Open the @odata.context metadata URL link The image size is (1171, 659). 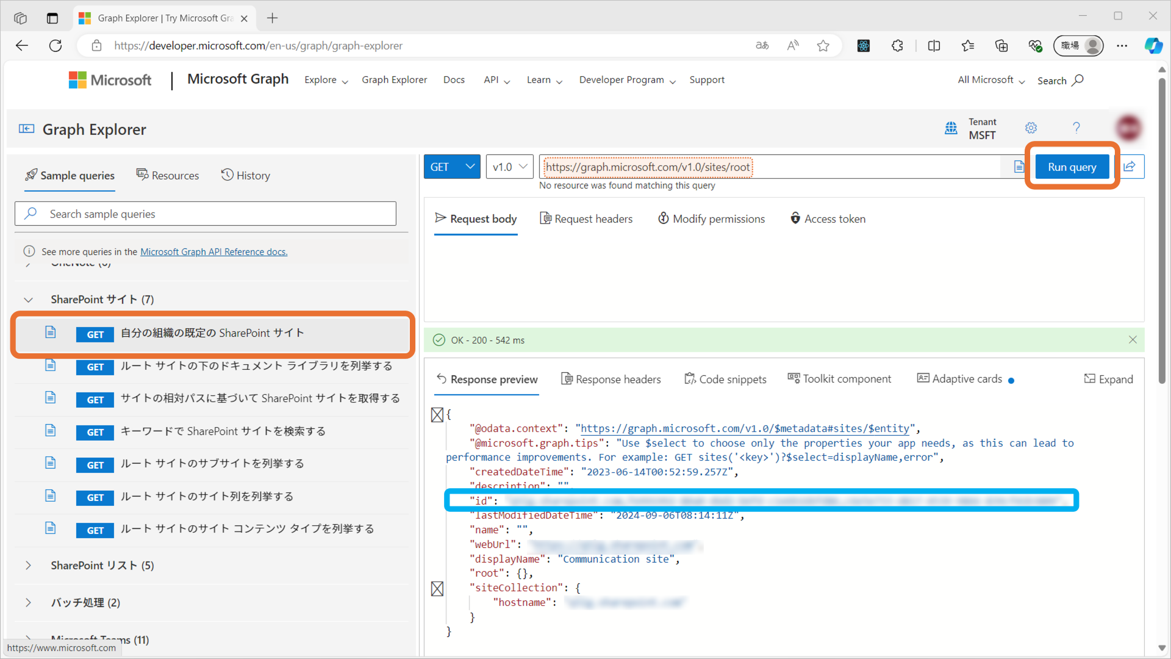pos(745,428)
